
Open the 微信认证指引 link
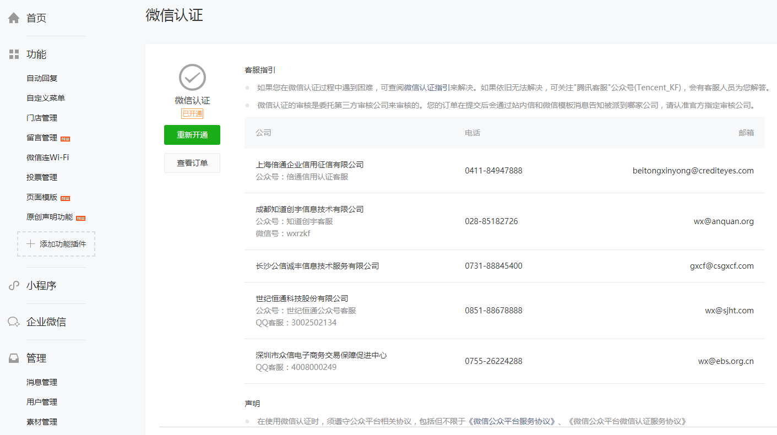tap(427, 88)
